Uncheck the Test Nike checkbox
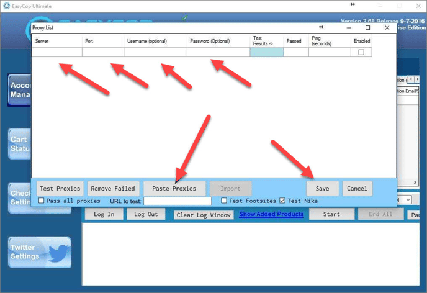The height and width of the screenshot is (293, 427). pos(282,201)
